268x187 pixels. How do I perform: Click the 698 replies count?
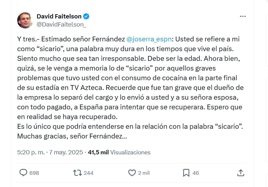tap(34, 173)
